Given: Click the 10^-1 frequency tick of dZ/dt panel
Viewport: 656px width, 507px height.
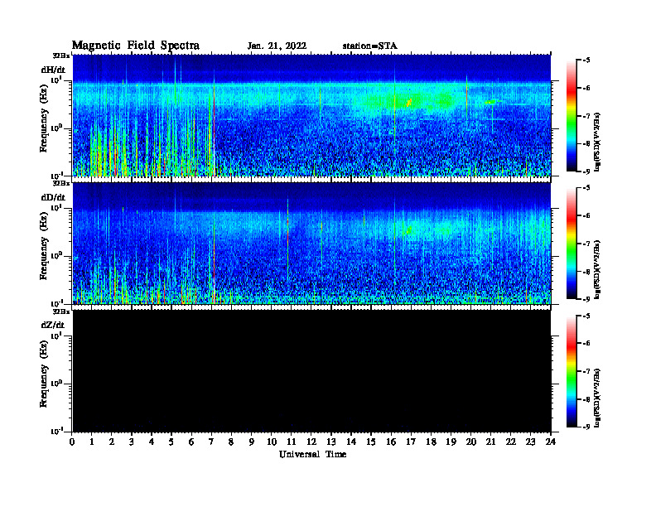Looking at the screenshot, I should click(x=57, y=431).
